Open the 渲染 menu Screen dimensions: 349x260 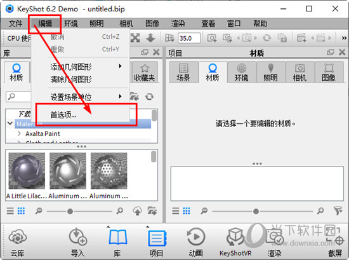(x=178, y=24)
